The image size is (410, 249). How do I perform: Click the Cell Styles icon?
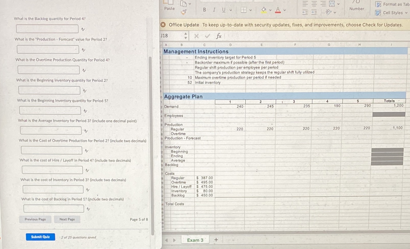[378, 13]
